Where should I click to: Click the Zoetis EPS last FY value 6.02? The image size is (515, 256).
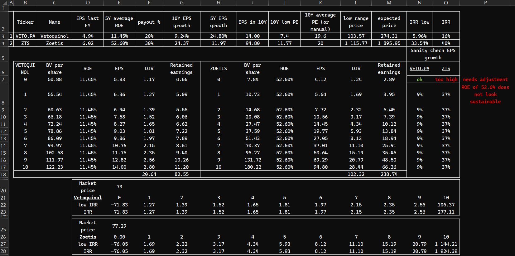[88, 43]
